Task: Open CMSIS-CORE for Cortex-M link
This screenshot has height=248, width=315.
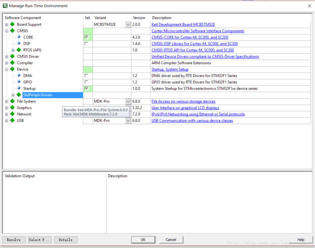Action: [190, 37]
